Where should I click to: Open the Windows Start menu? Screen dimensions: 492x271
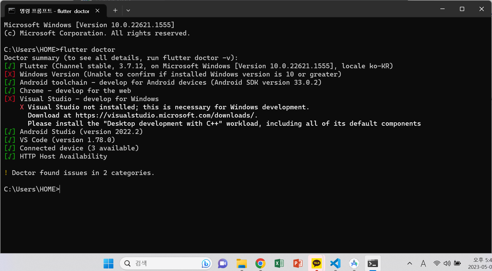pyautogui.click(x=108, y=263)
